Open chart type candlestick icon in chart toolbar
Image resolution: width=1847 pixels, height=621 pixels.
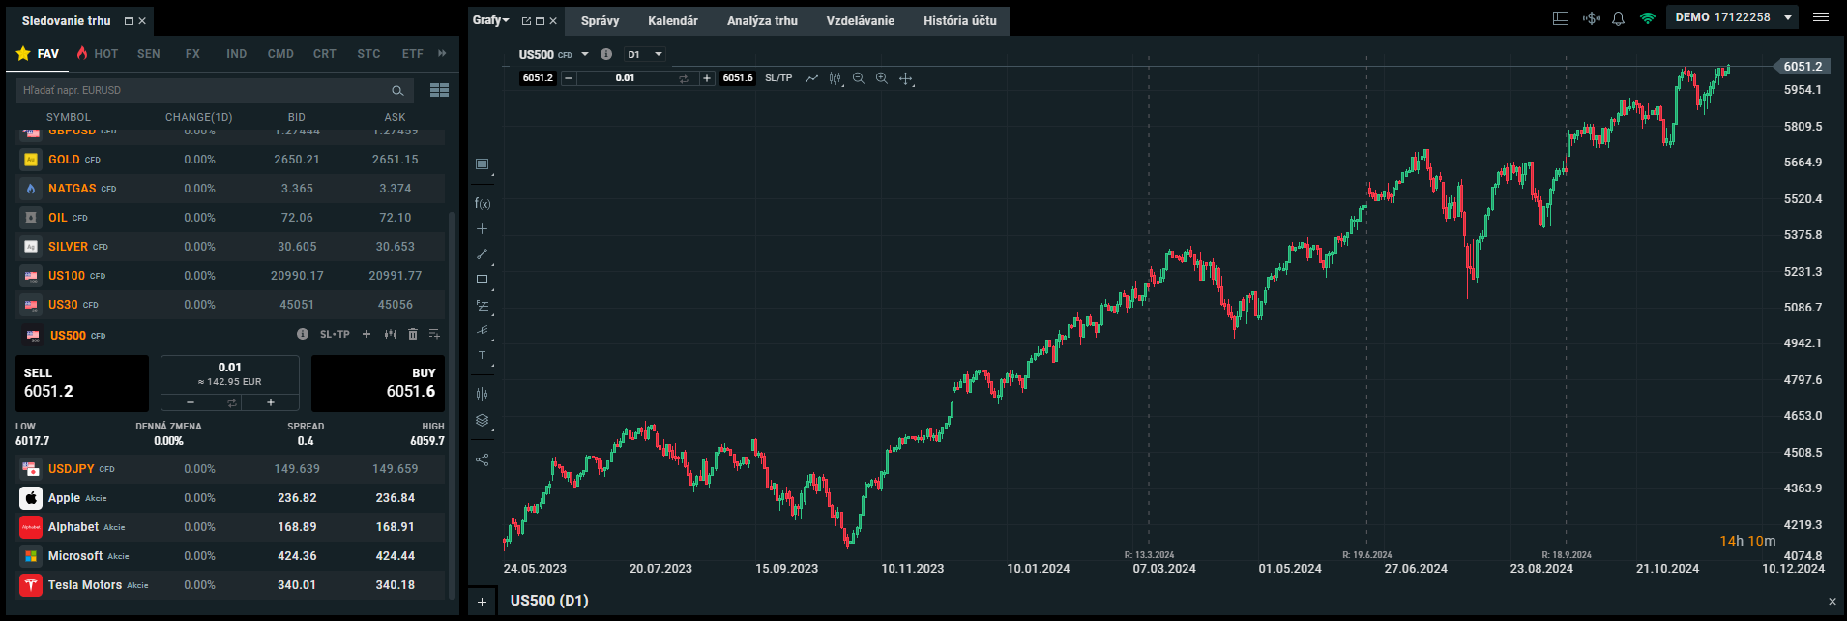pos(835,78)
